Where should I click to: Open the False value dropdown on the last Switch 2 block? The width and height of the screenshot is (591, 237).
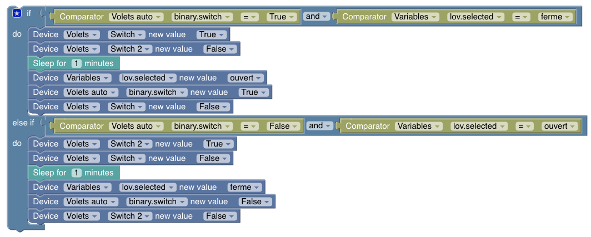pos(220,216)
